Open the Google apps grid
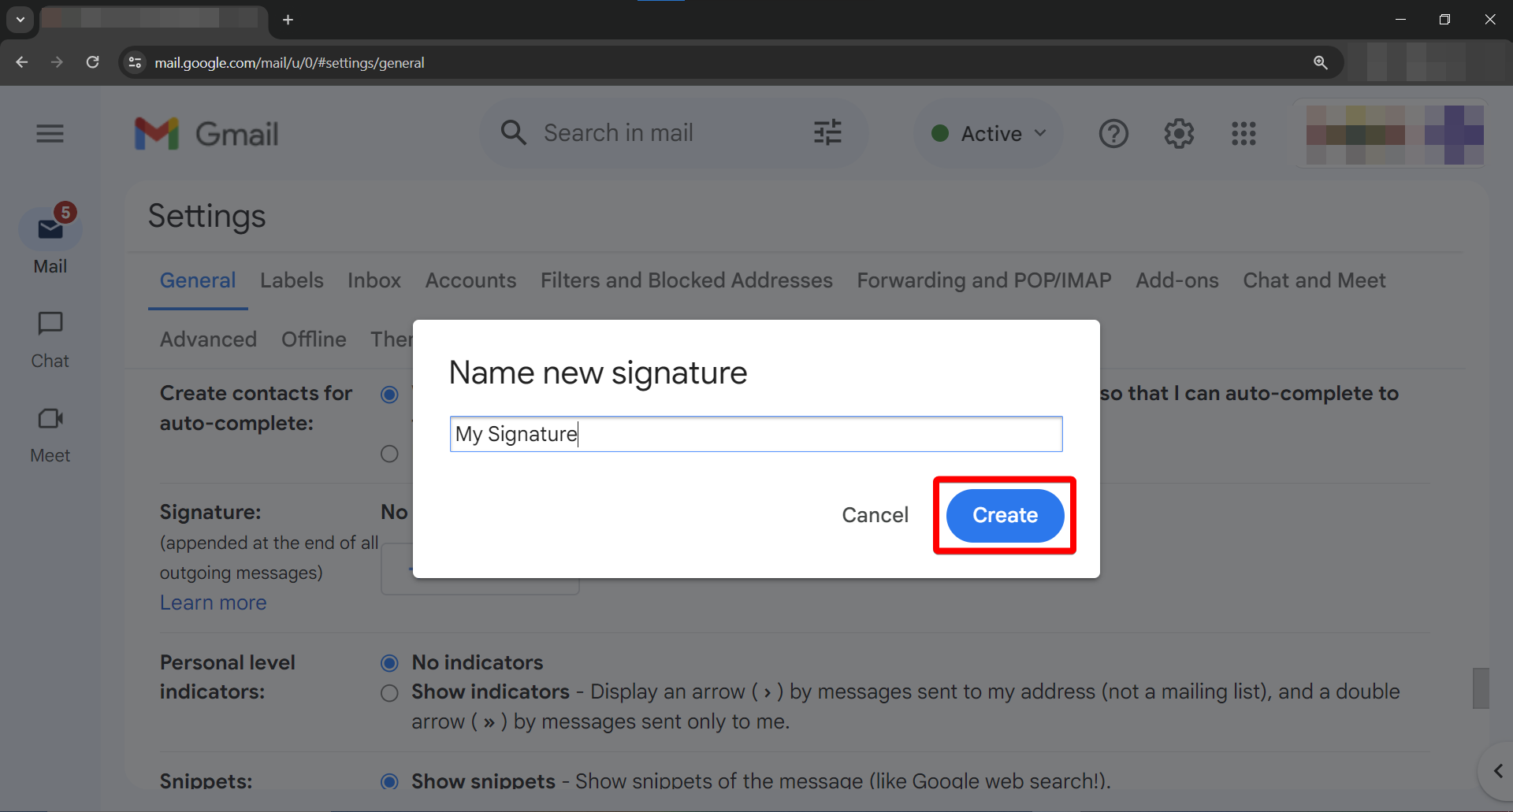The image size is (1513, 812). tap(1243, 134)
